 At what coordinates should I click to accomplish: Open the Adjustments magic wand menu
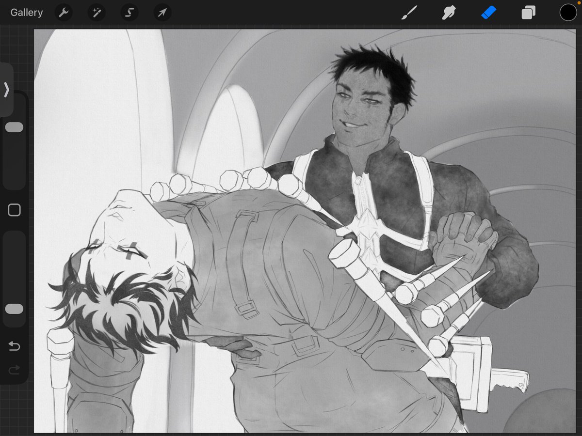pyautogui.click(x=97, y=13)
